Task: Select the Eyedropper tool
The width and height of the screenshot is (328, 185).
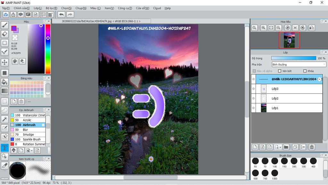Action: click(4, 165)
